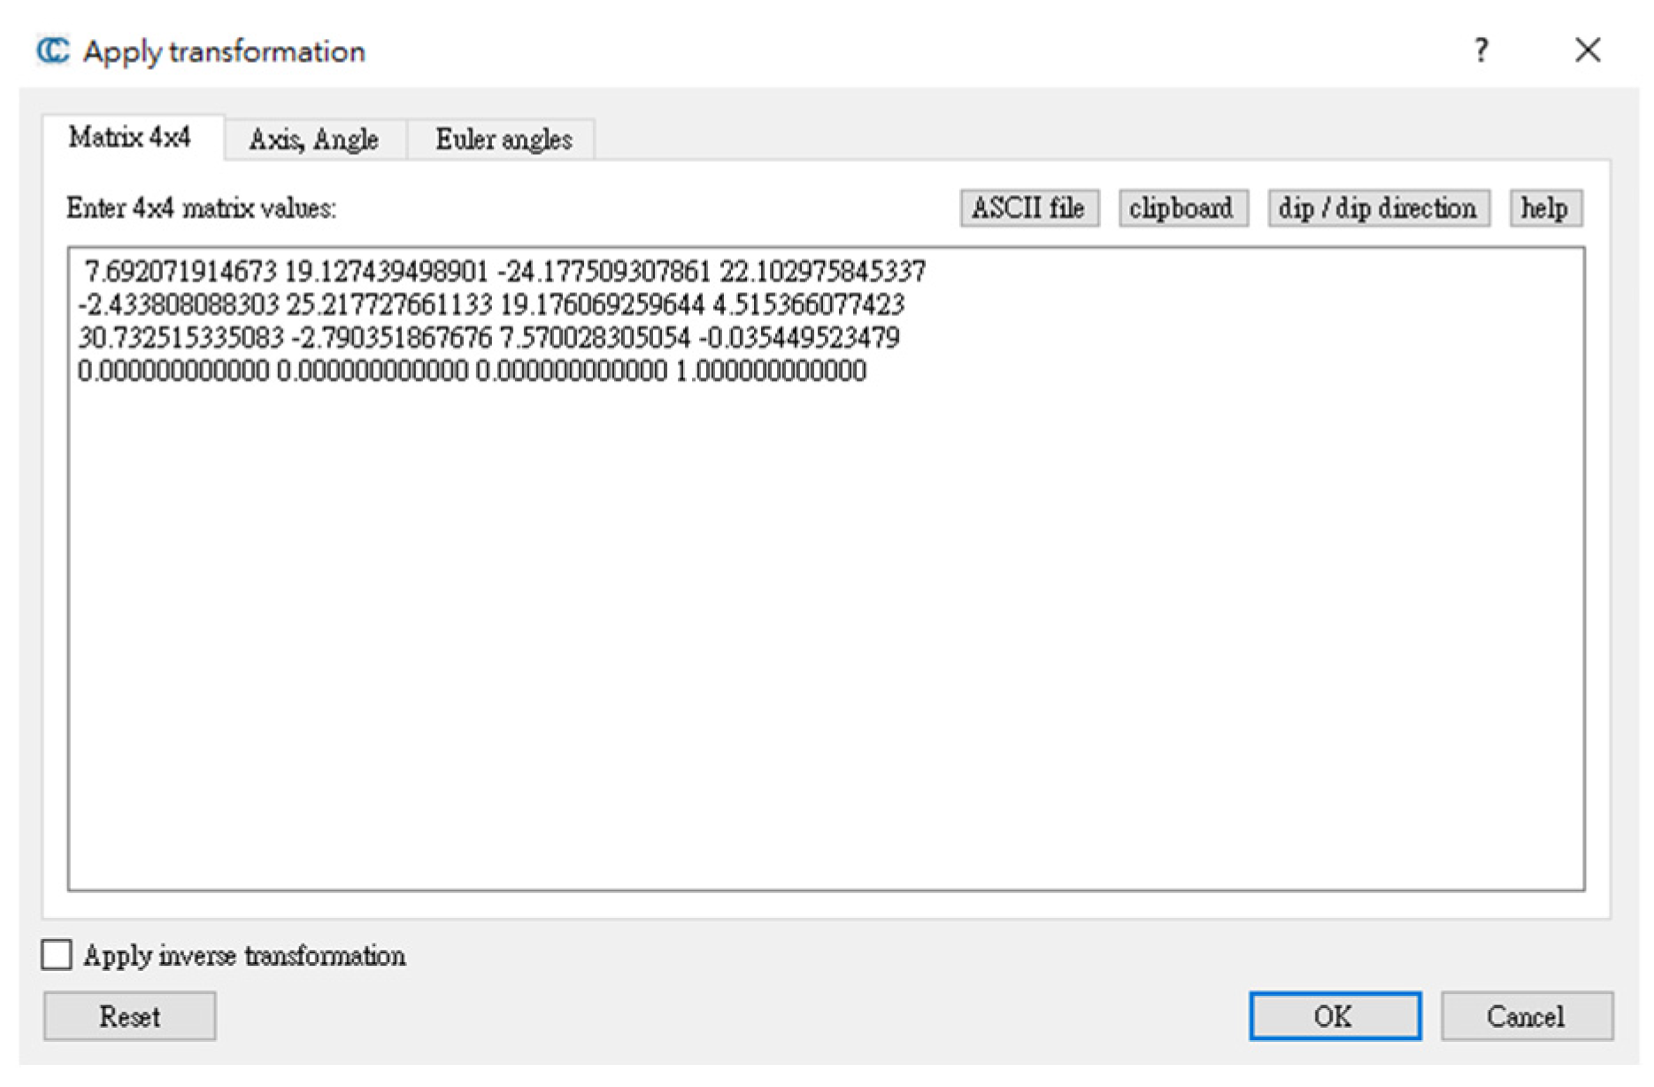The image size is (1654, 1087).
Task: Click the CloudCompare logo in title bar
Action: (52, 50)
